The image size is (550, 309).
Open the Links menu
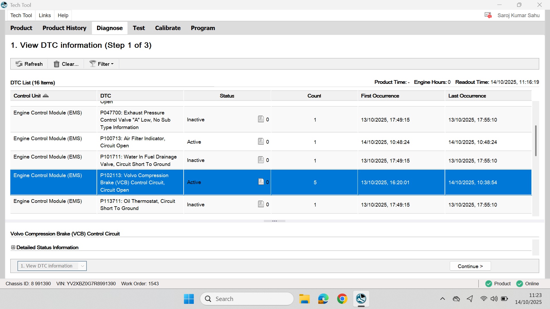[x=45, y=15]
